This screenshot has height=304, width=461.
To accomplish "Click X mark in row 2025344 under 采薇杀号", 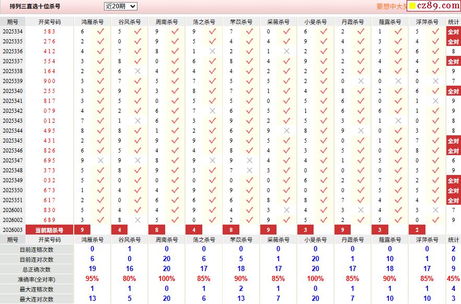I will point(286,131).
